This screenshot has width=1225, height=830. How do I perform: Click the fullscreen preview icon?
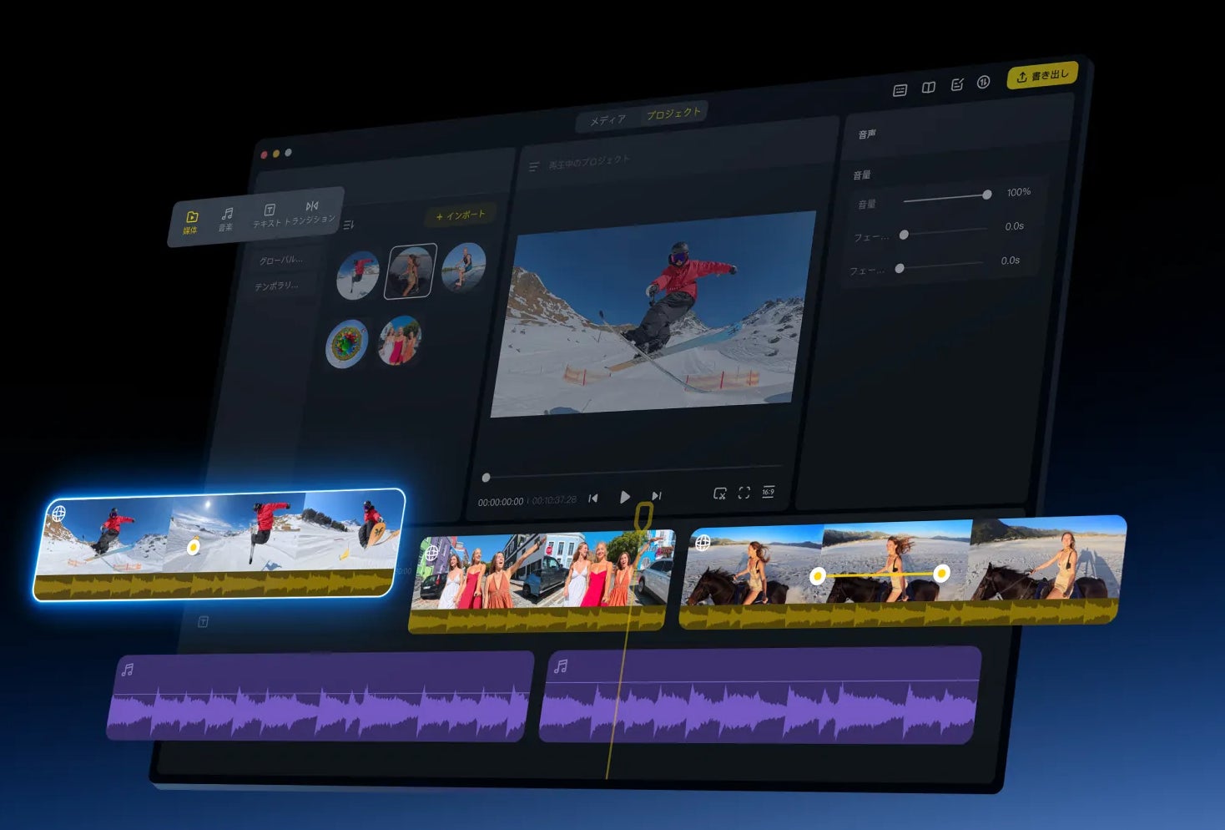[x=744, y=493]
